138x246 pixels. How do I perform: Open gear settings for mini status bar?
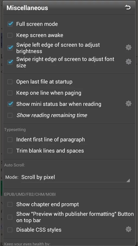(x=128, y=104)
